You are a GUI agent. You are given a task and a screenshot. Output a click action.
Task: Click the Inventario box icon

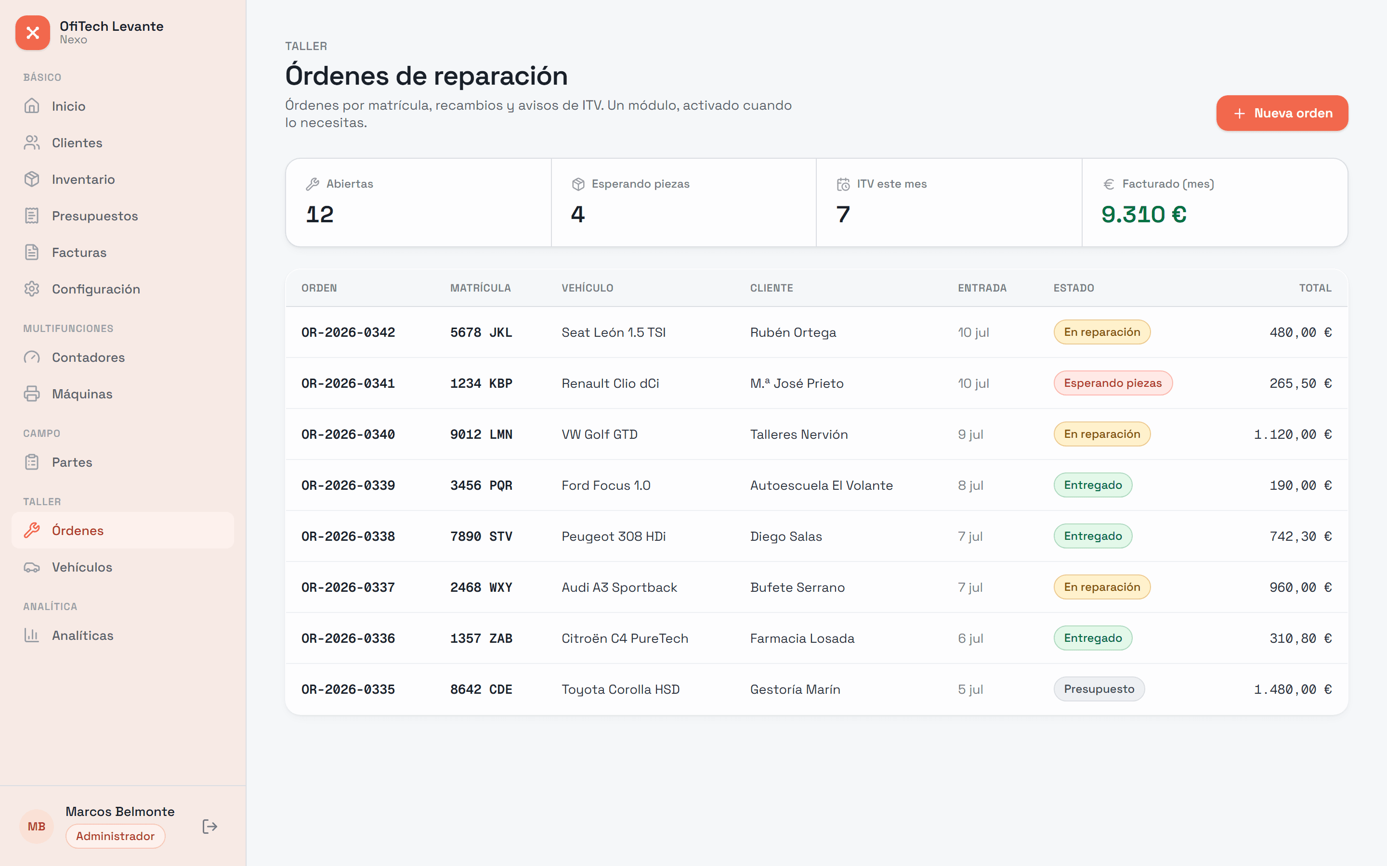coord(32,179)
